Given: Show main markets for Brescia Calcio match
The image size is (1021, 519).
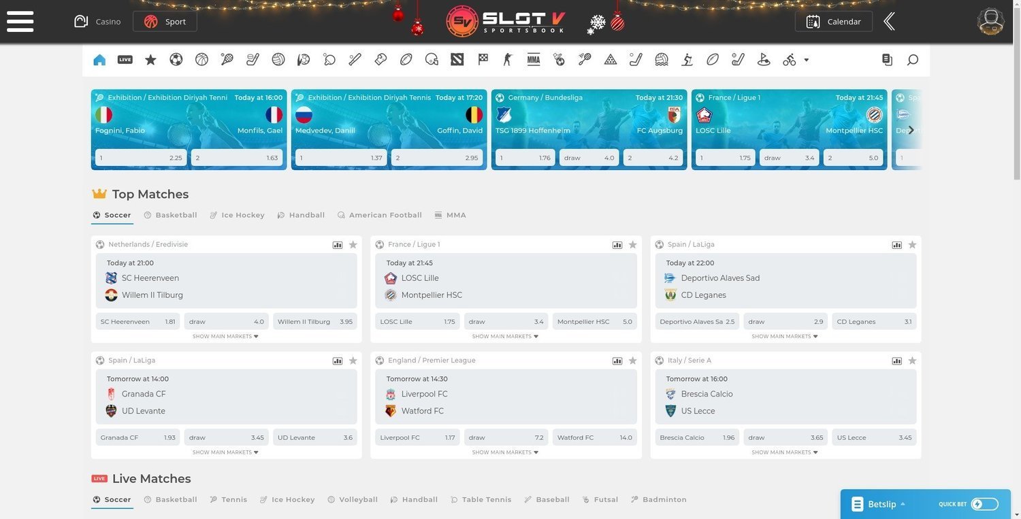Looking at the screenshot, I should click(785, 452).
